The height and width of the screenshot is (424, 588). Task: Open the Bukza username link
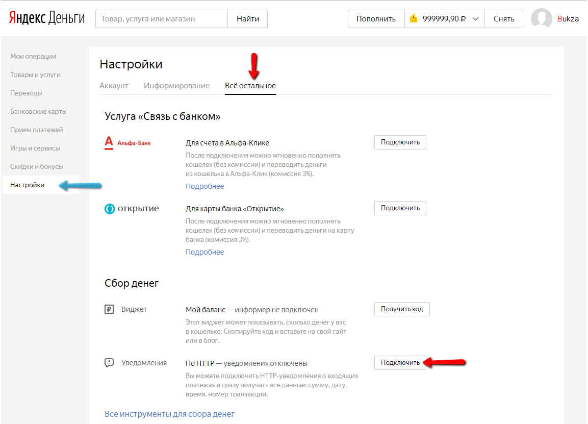pos(568,19)
